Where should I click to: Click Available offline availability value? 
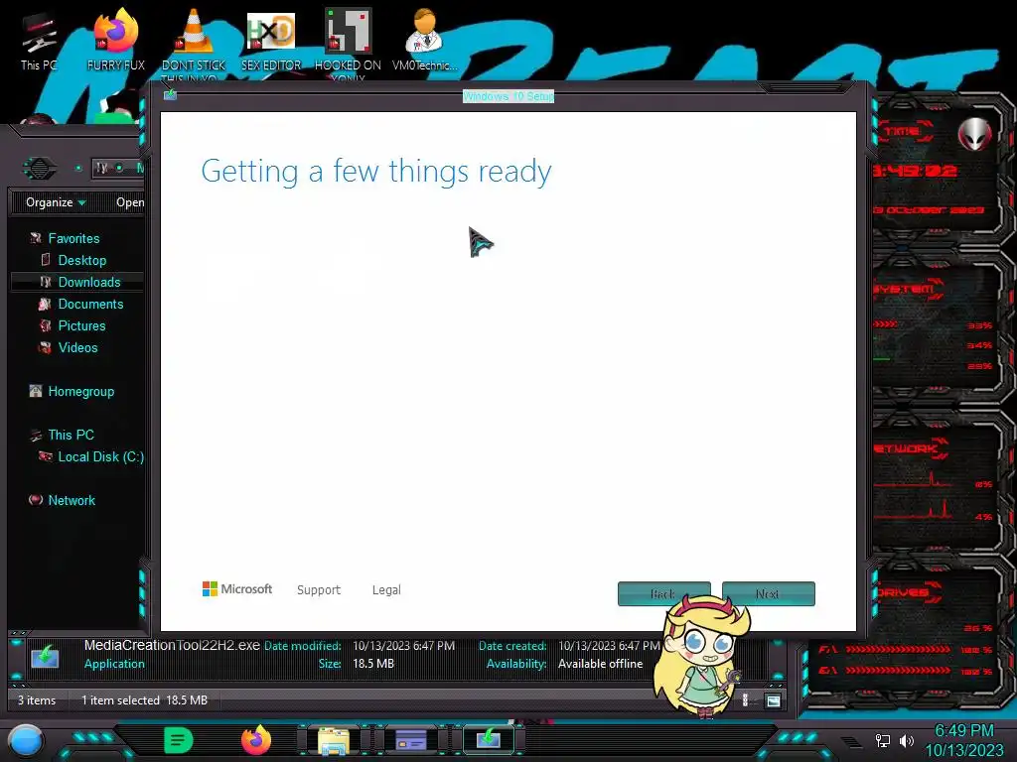pyautogui.click(x=601, y=664)
